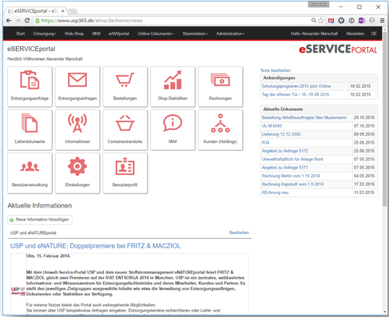Open the Shop-Statistiken chart tile
The width and height of the screenshot is (389, 317).
[173, 87]
